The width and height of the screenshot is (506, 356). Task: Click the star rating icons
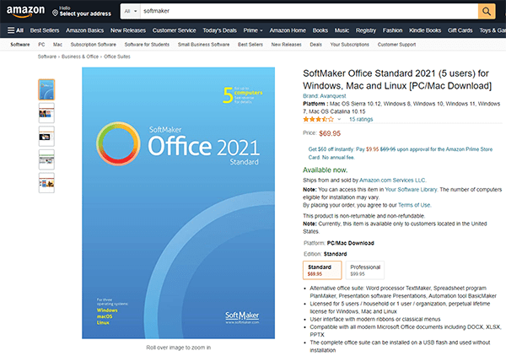318,119
